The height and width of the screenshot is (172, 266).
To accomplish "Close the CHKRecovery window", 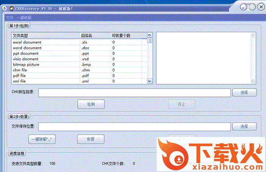I will pos(261,7).
